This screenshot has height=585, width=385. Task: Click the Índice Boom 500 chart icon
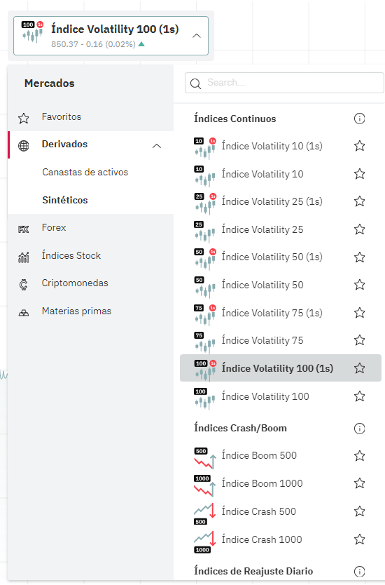pyautogui.click(x=205, y=458)
